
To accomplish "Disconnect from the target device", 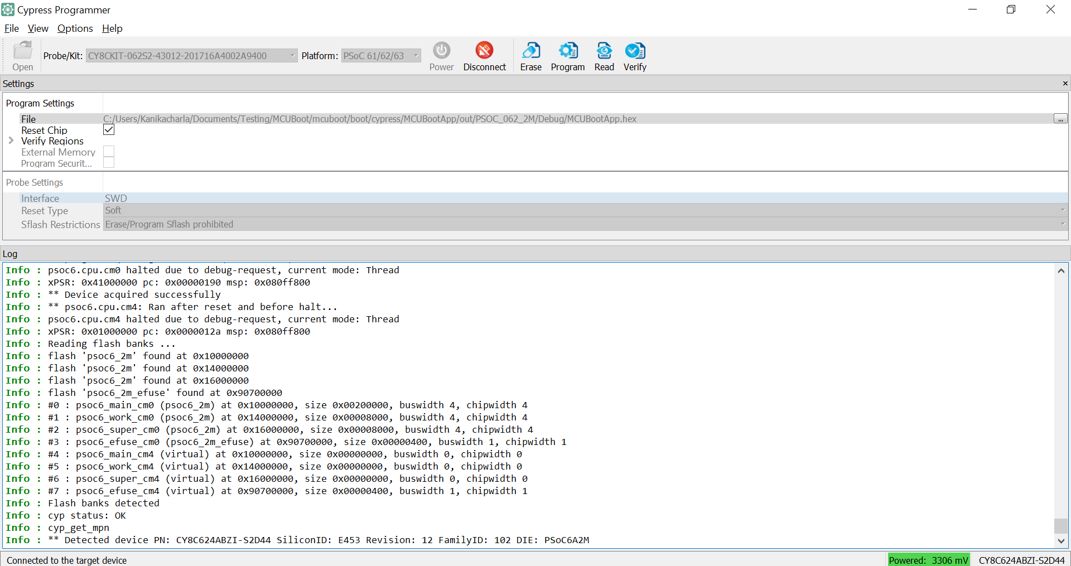I will tap(484, 56).
